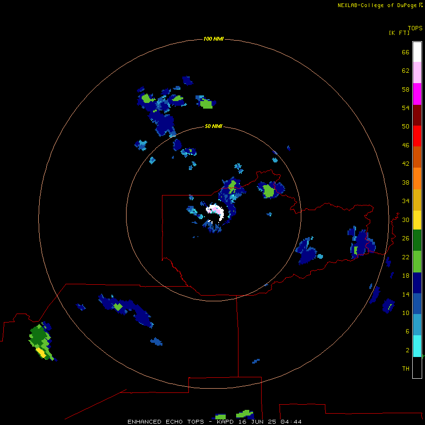This screenshot has width=425, height=425.
Task: Click the 46 legend value
Action: pos(406,145)
